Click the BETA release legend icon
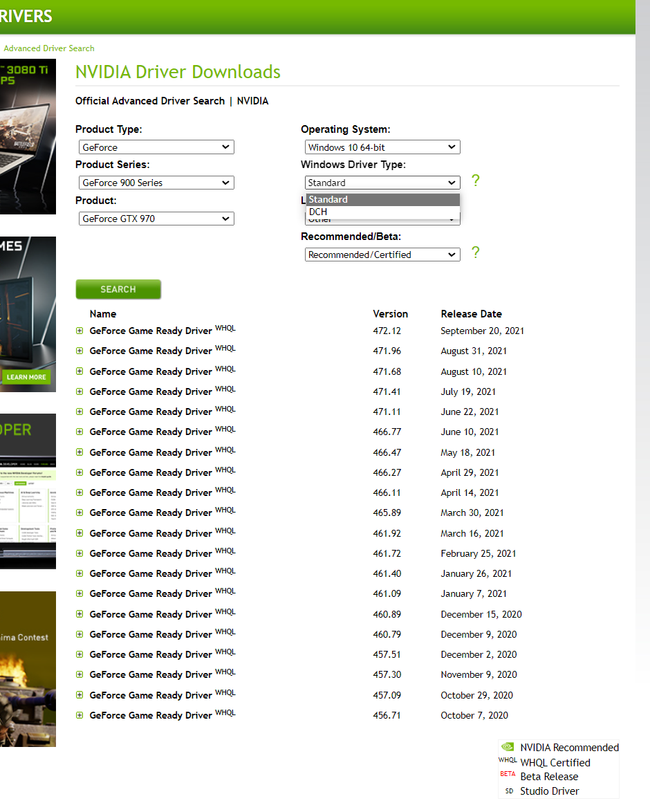This screenshot has width=650, height=803. click(508, 774)
